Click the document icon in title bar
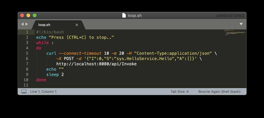Image resolution: width=264 pixels, height=118 pixels. [124, 16]
